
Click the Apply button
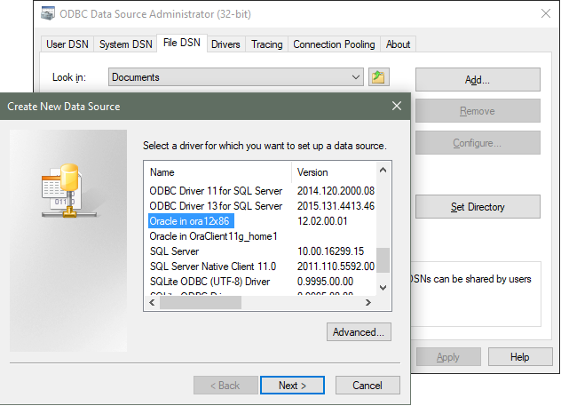pyautogui.click(x=448, y=357)
